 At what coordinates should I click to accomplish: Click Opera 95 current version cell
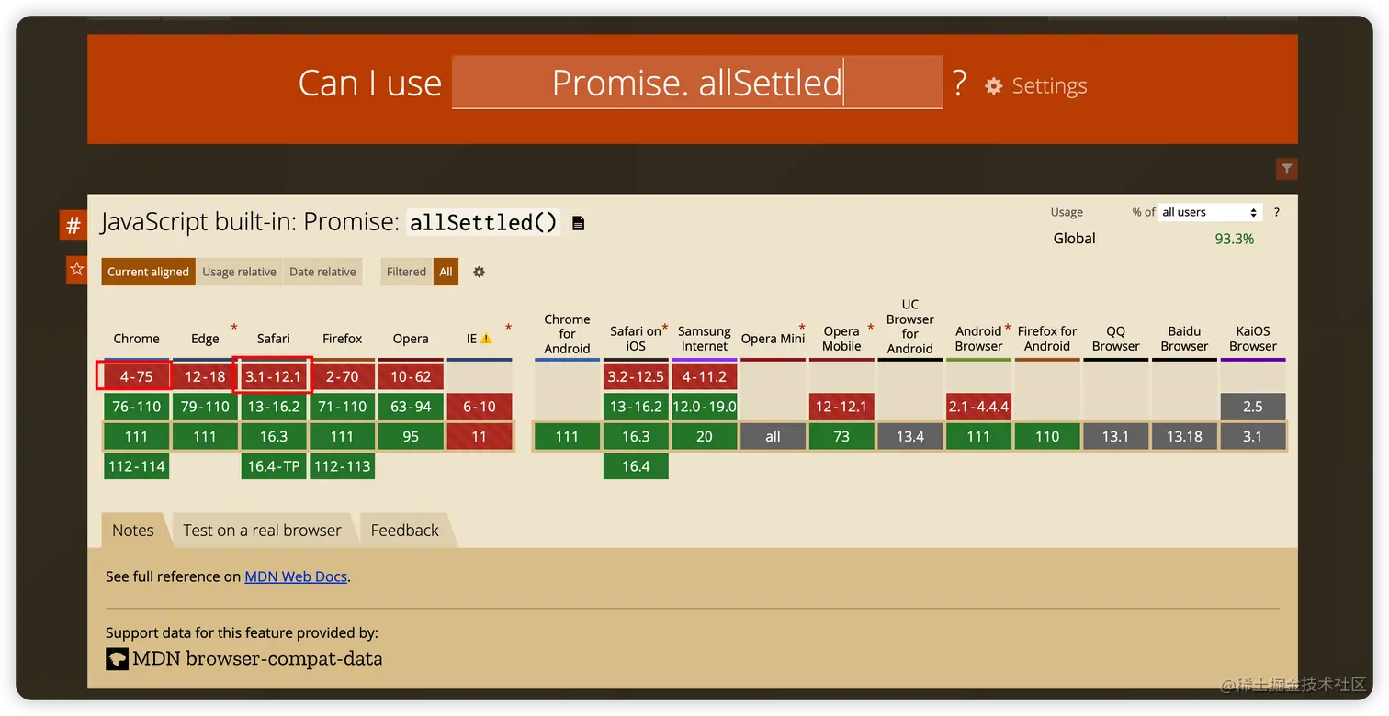(411, 437)
